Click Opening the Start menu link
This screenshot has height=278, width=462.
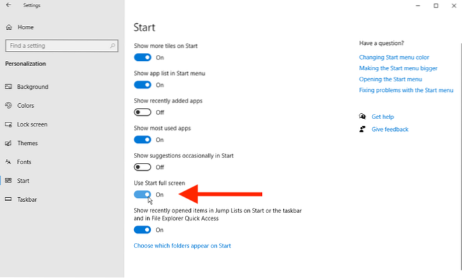(390, 79)
